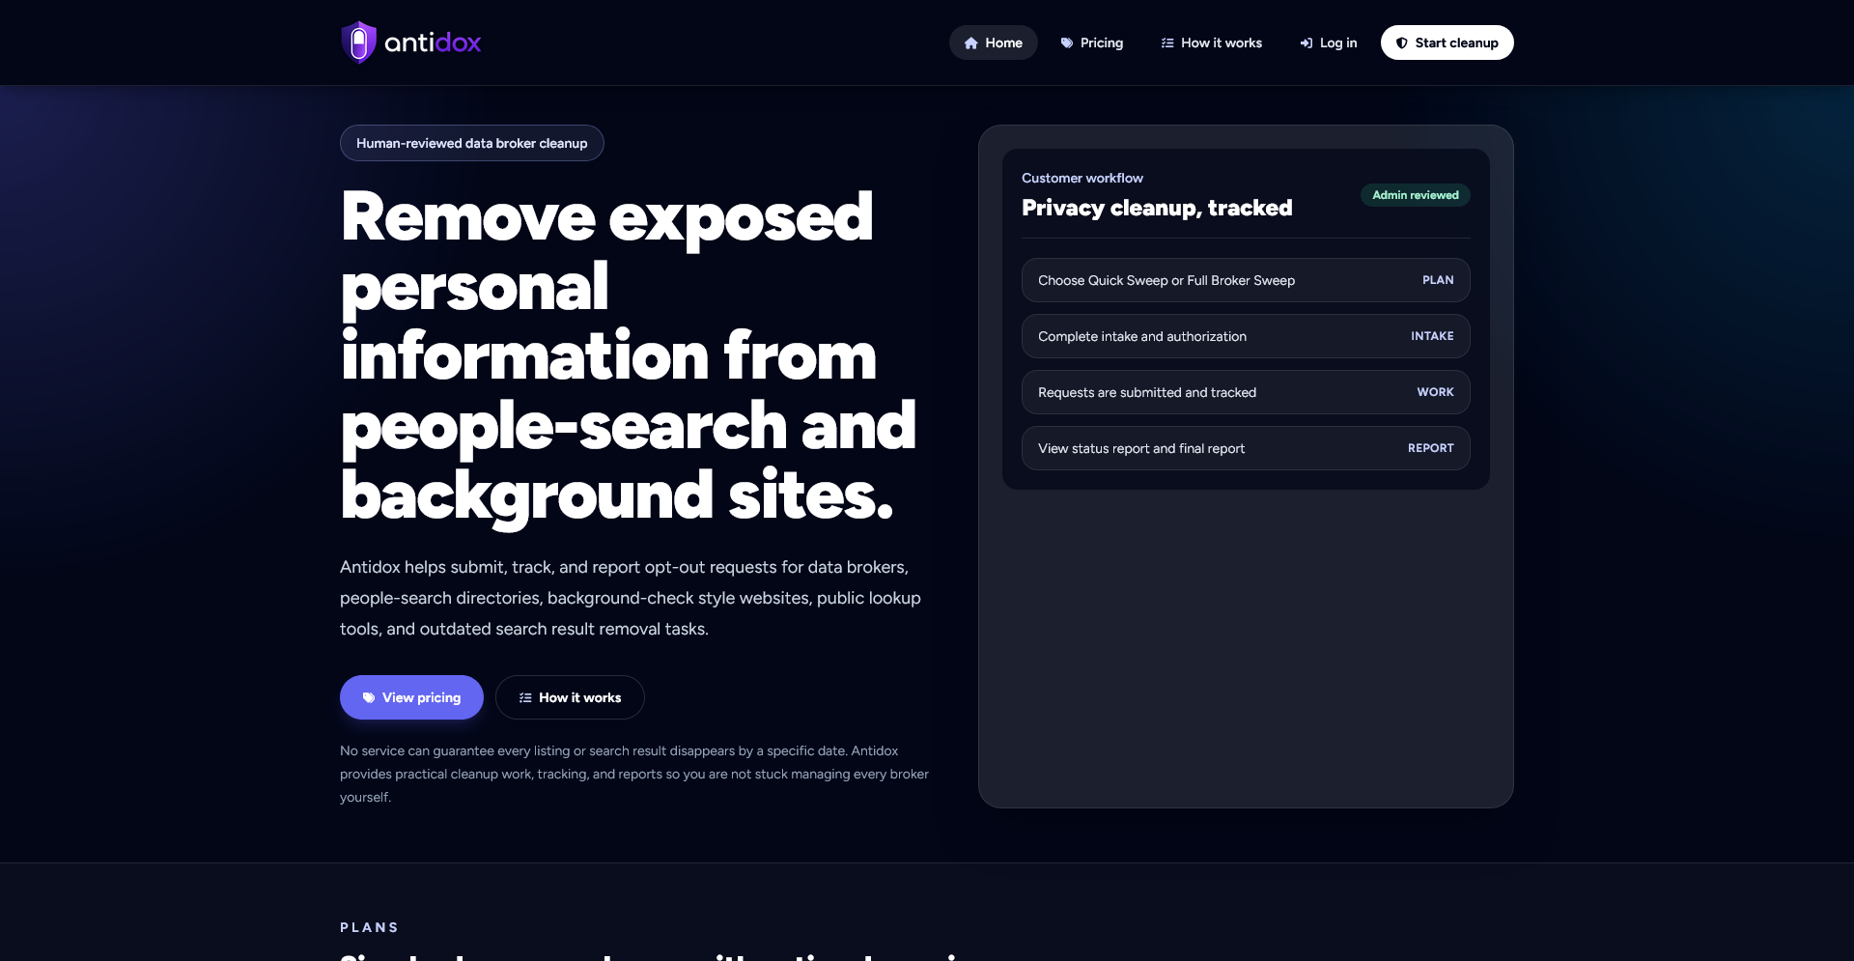Select the View status report and final report row
This screenshot has width=1854, height=961.
[x=1246, y=448]
